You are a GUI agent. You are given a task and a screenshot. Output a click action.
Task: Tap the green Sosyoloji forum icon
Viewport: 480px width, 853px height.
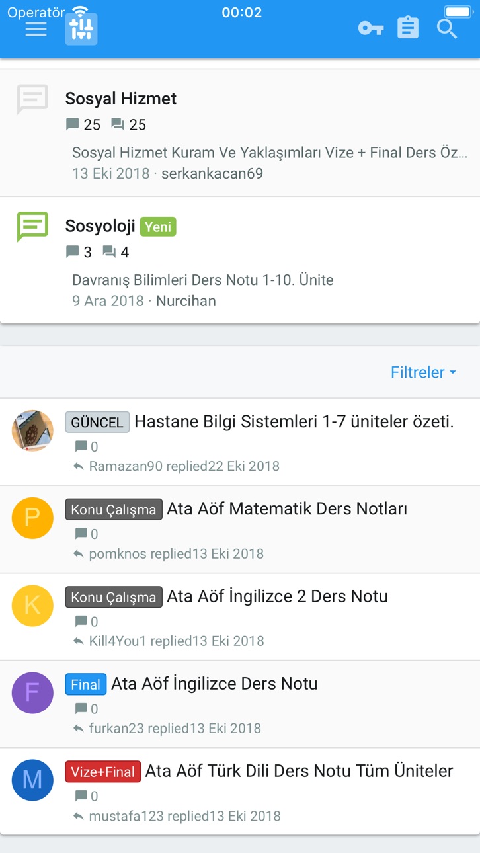[x=32, y=227]
